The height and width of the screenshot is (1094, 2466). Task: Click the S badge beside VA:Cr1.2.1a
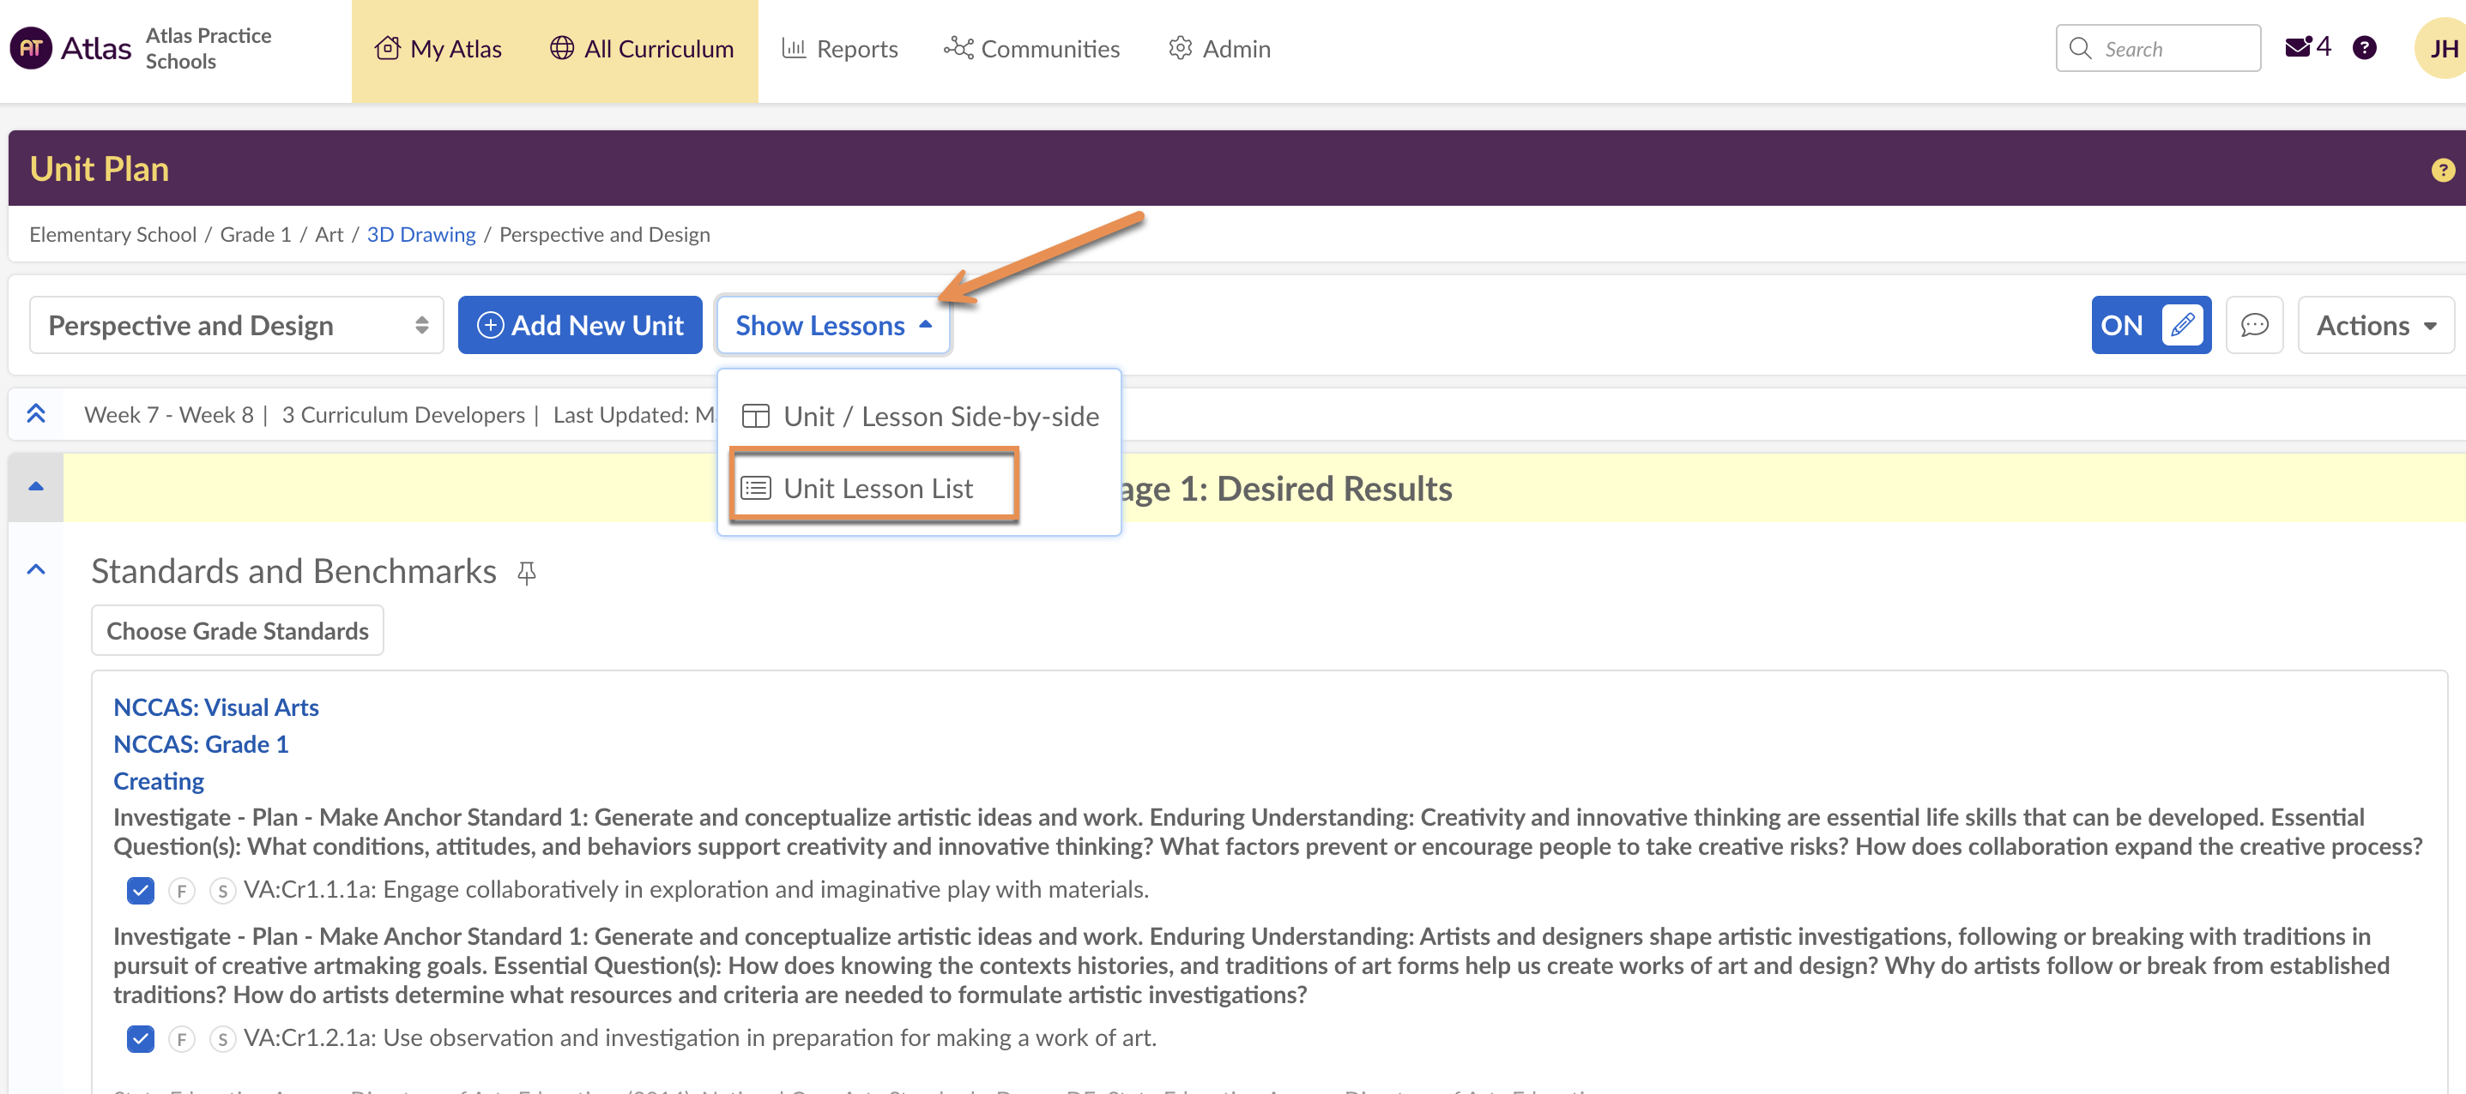tap(222, 1039)
